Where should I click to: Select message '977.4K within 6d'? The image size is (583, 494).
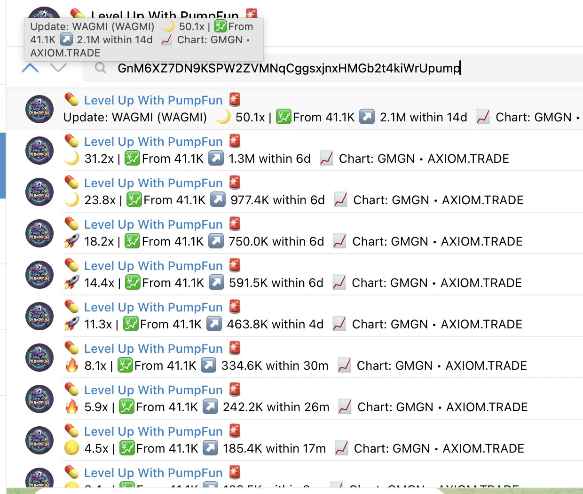coord(277,200)
